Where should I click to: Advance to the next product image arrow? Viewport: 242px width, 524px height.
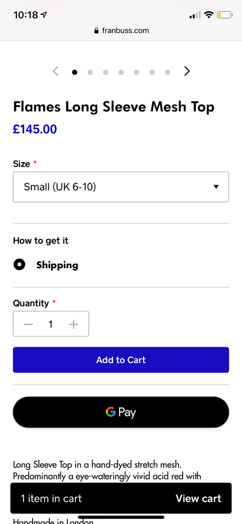tap(187, 71)
